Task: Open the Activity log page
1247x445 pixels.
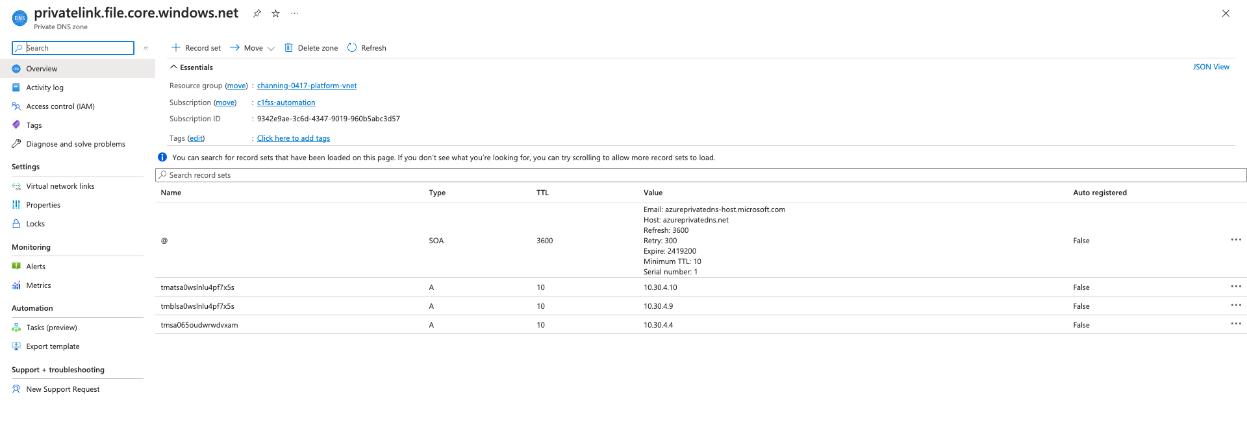Action: (x=44, y=88)
